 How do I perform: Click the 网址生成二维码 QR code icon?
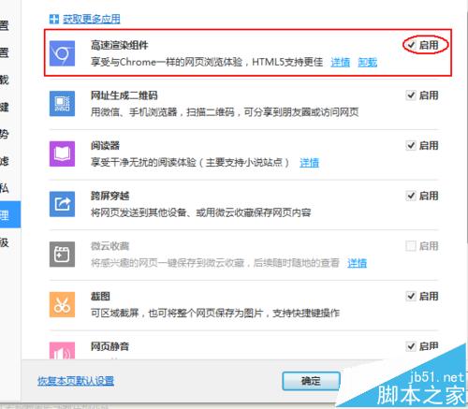coord(62,104)
